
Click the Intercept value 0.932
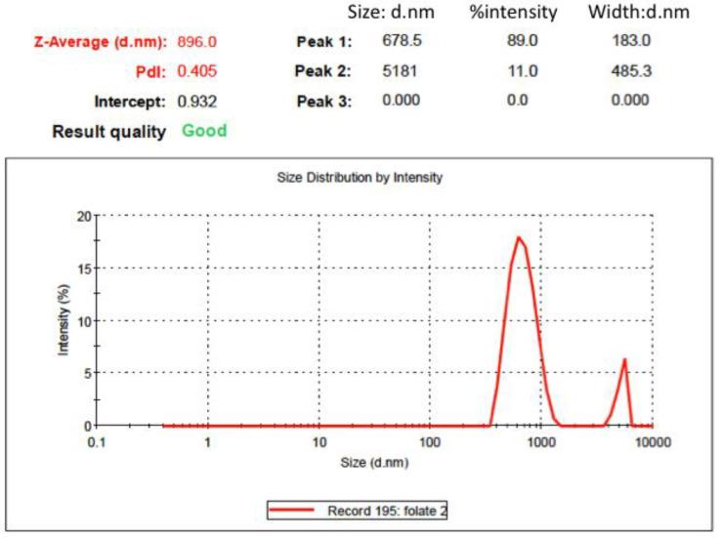196,102
